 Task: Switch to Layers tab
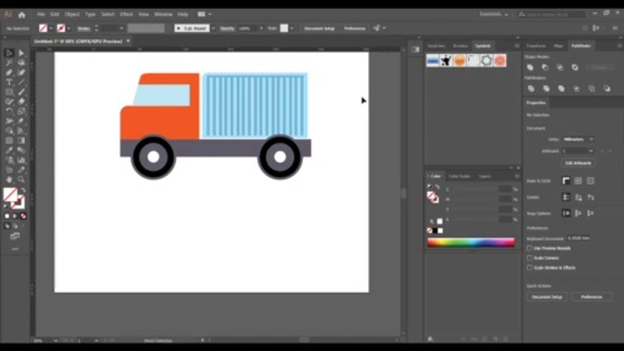point(485,176)
